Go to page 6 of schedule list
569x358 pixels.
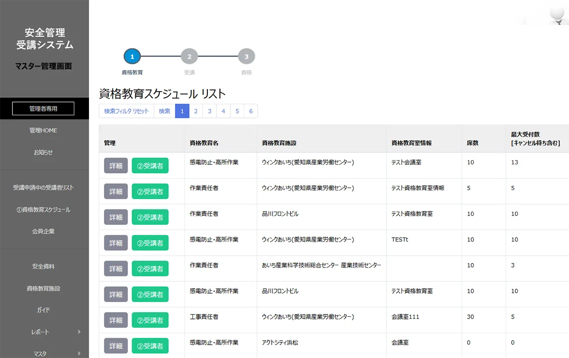pos(251,111)
